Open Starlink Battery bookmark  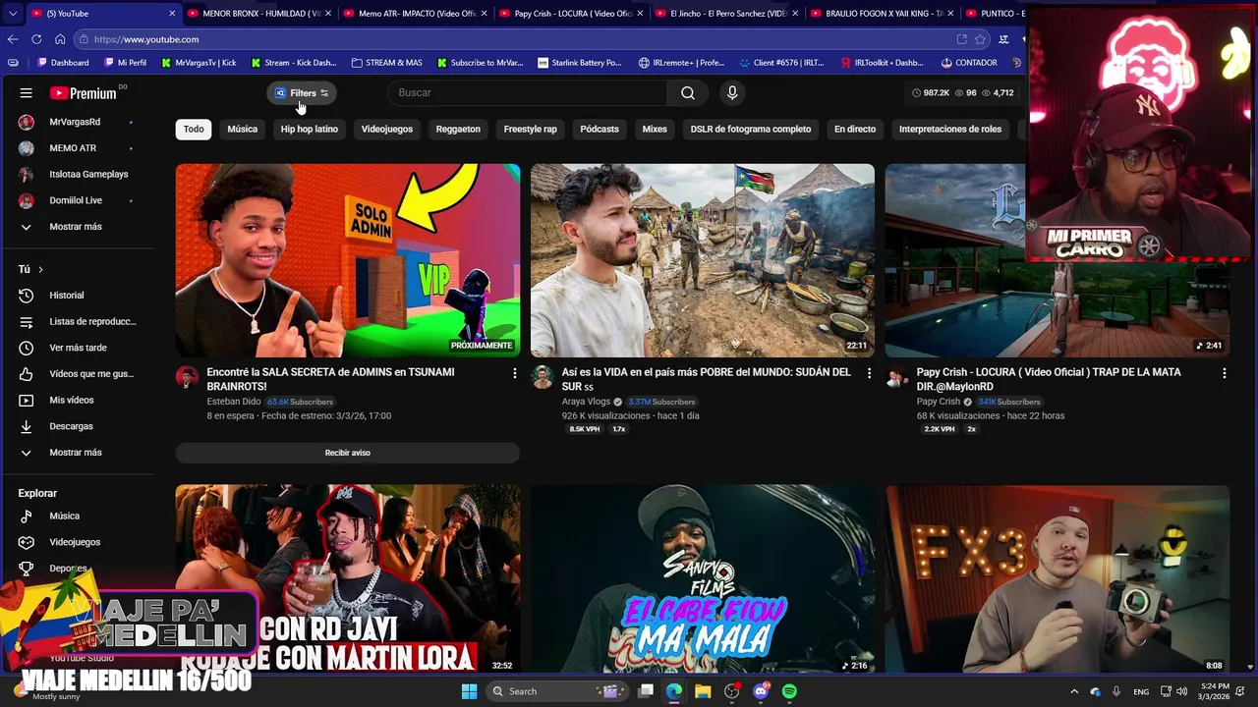pyautogui.click(x=580, y=63)
